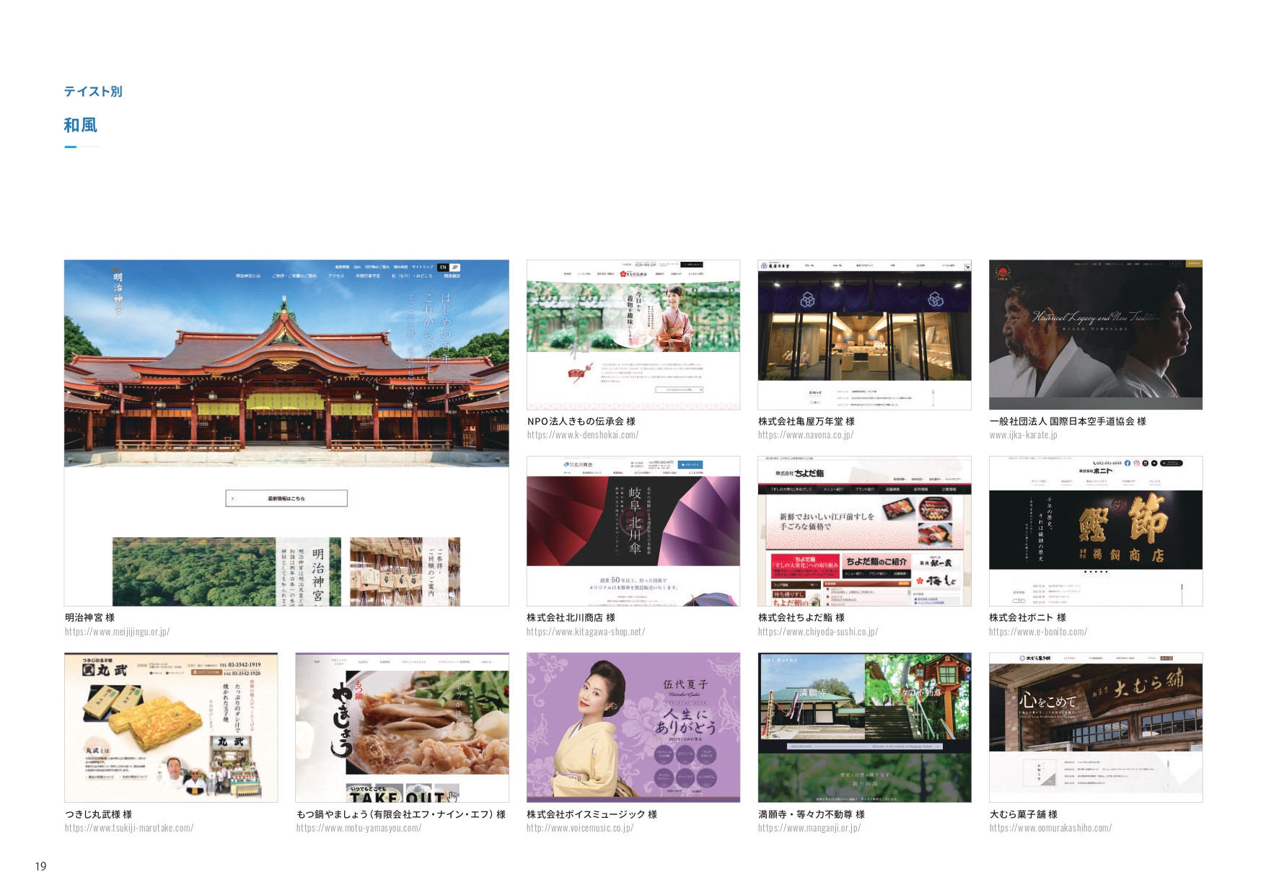Open the ijka-karate.jp URL link
1266x895 pixels.
[1023, 435]
